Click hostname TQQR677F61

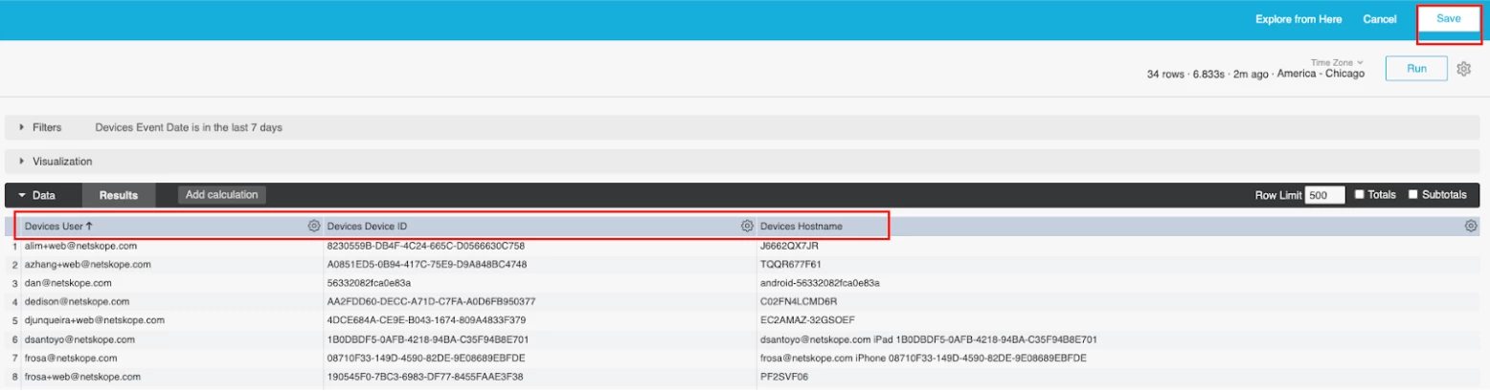tap(791, 264)
